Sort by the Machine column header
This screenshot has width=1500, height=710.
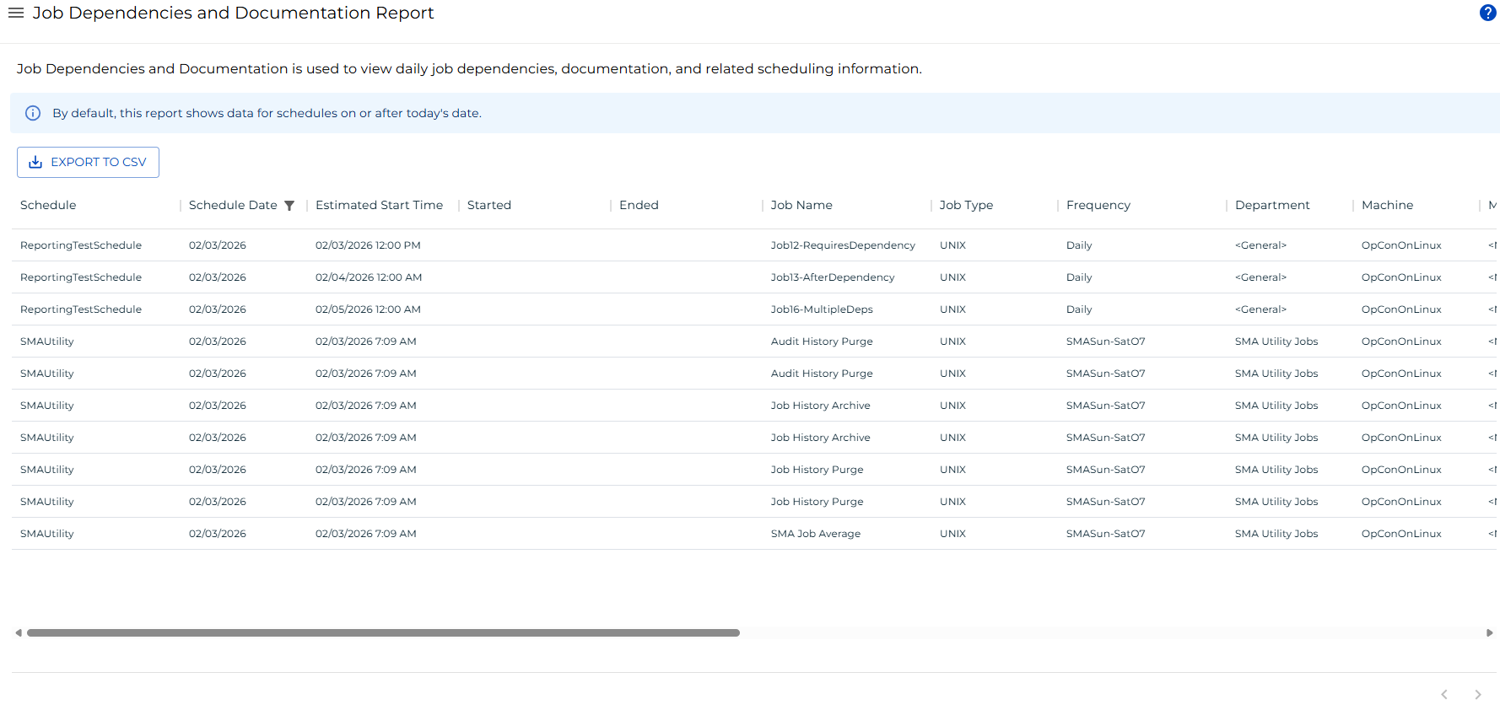click(1387, 205)
